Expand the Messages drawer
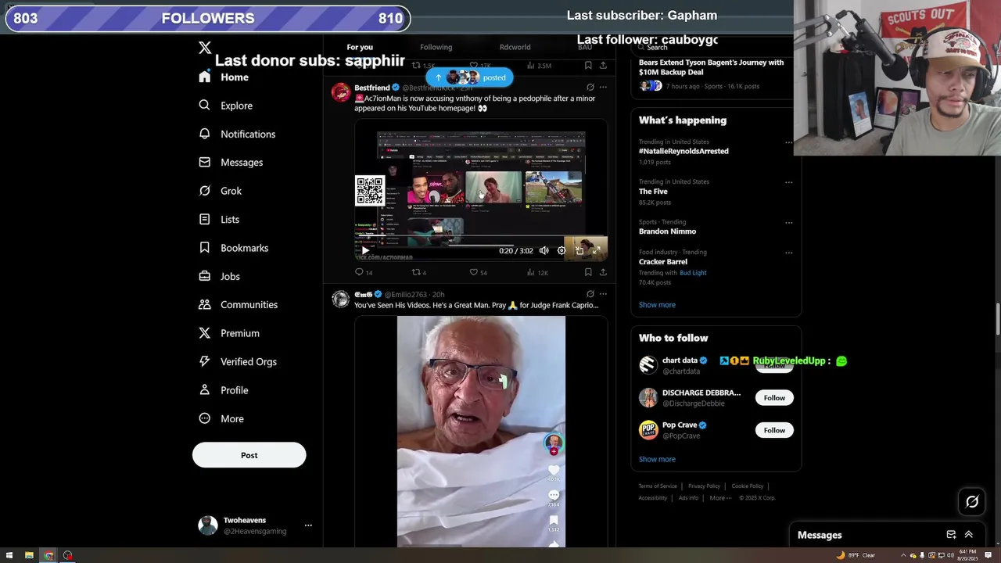The image size is (1001, 563). 969,535
